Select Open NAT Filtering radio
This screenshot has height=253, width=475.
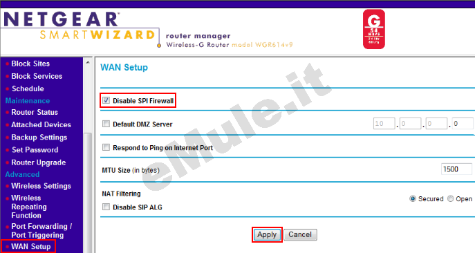pos(451,199)
